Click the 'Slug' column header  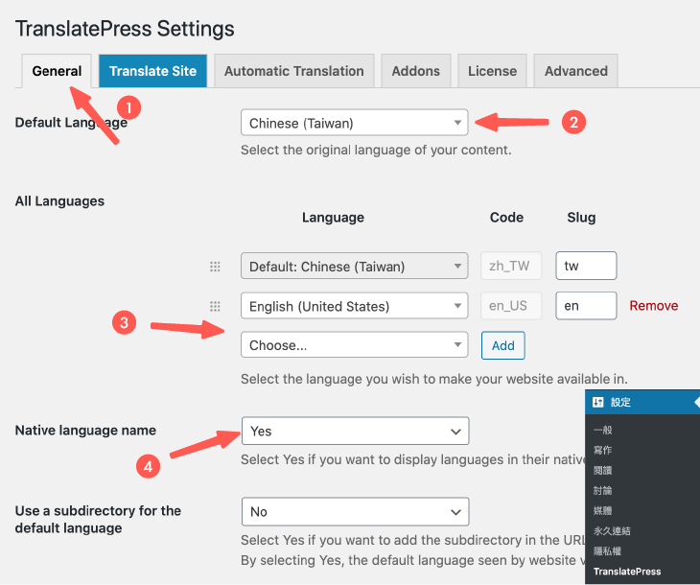click(581, 217)
